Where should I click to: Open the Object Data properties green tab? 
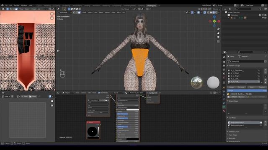[x=224, y=107]
